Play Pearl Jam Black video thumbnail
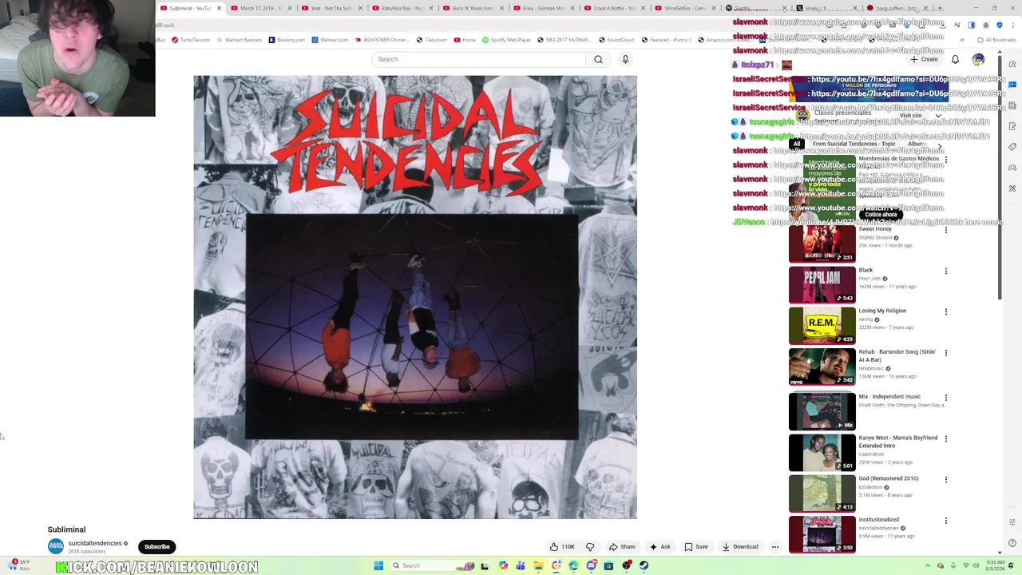This screenshot has height=575, width=1022. [822, 284]
